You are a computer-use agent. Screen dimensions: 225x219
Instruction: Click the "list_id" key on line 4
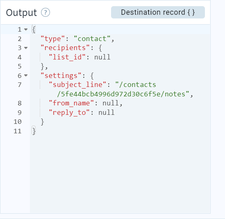67,57
